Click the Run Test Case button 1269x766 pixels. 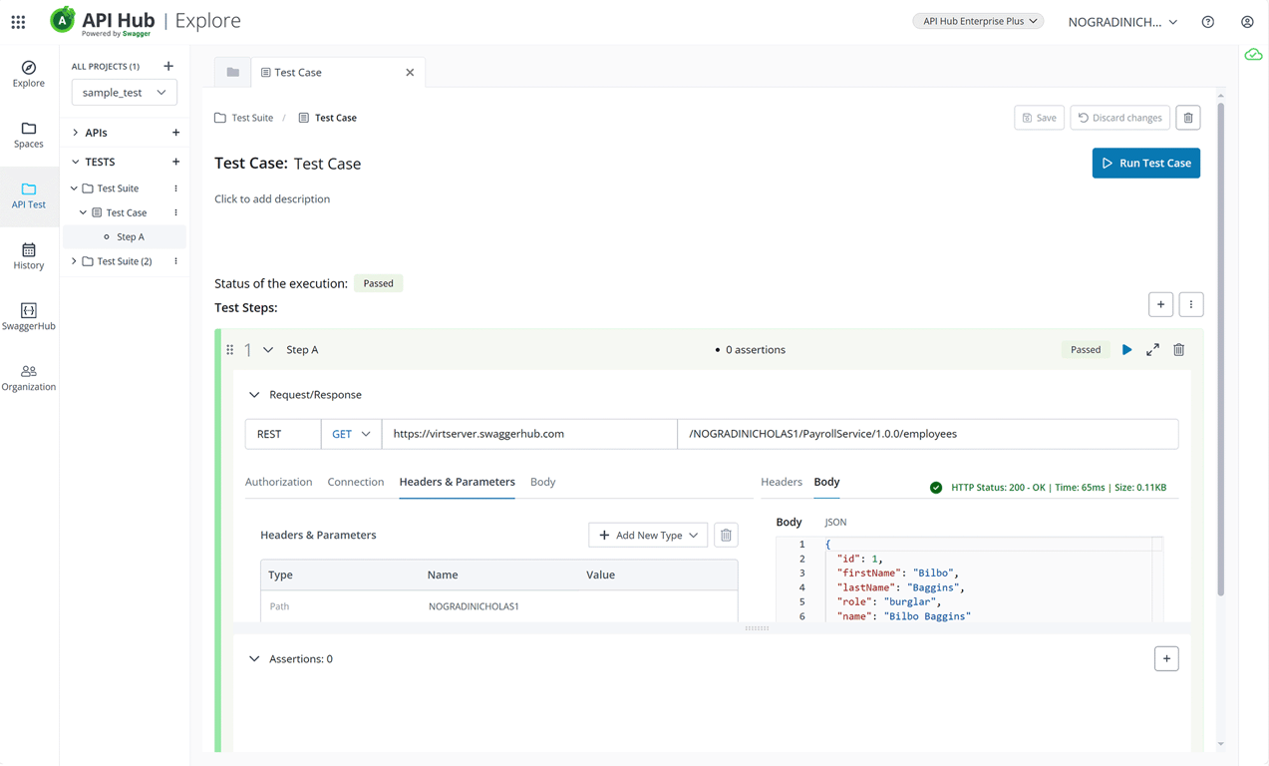1145,163
